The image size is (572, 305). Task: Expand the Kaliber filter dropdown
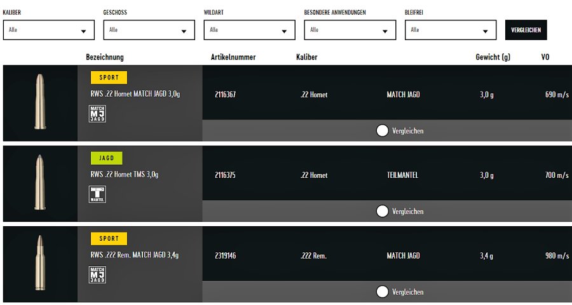48,30
